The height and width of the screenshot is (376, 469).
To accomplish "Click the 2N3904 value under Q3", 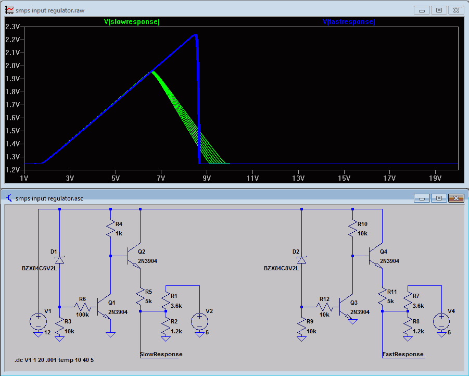I will click(360, 312).
